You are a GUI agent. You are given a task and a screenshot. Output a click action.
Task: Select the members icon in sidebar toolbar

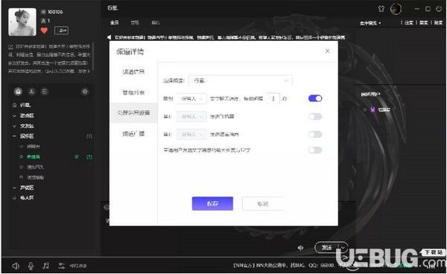pyautogui.click(x=31, y=92)
